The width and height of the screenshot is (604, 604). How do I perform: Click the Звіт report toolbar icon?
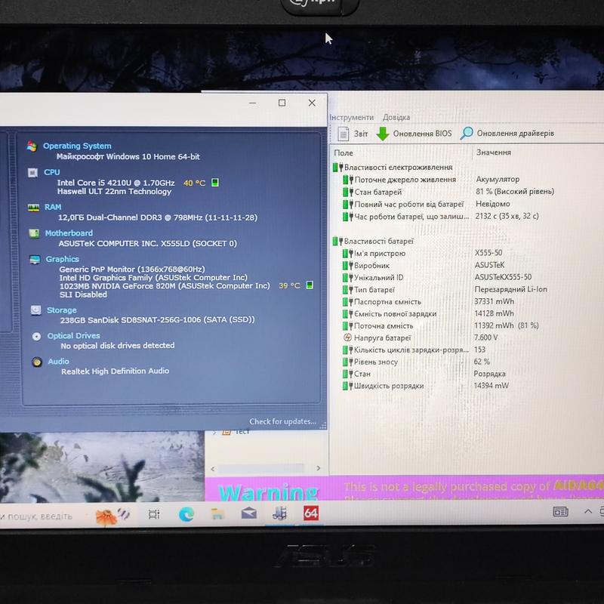(344, 134)
